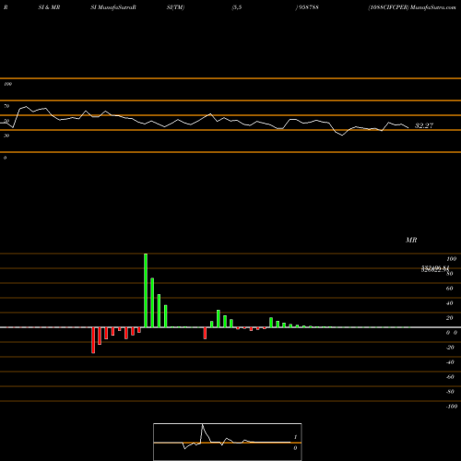
Task: Open the mini overview chart thumbnail
Action: click(x=228, y=442)
